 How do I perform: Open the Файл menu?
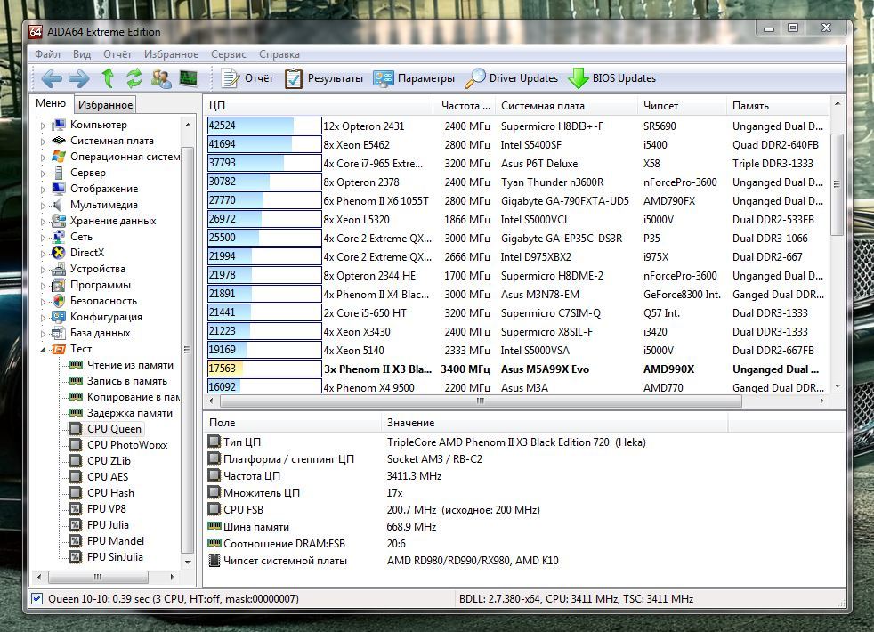coord(47,54)
